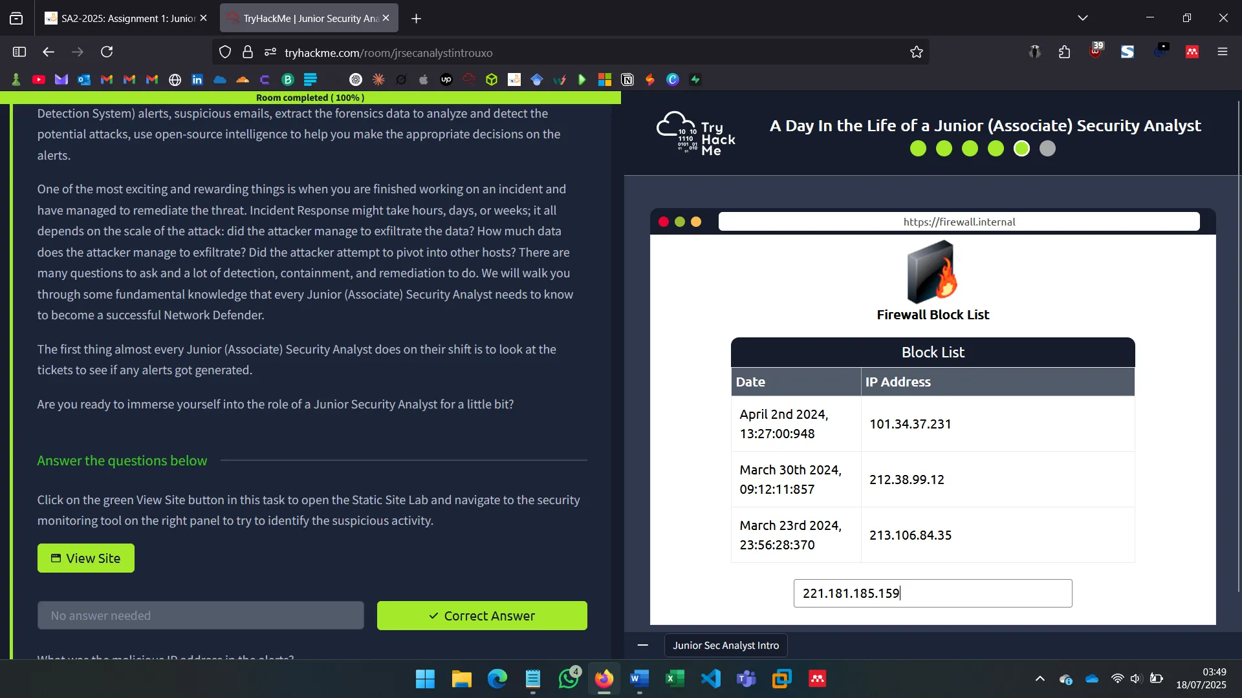Open the tab list dropdown arrow

(1083, 17)
